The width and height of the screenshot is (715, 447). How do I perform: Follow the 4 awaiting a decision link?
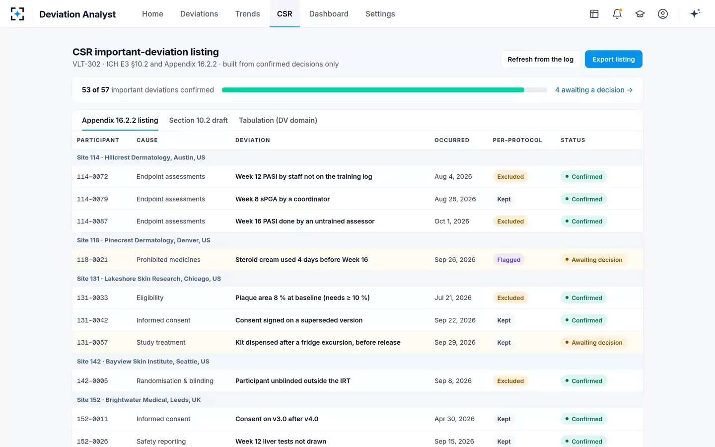click(594, 90)
